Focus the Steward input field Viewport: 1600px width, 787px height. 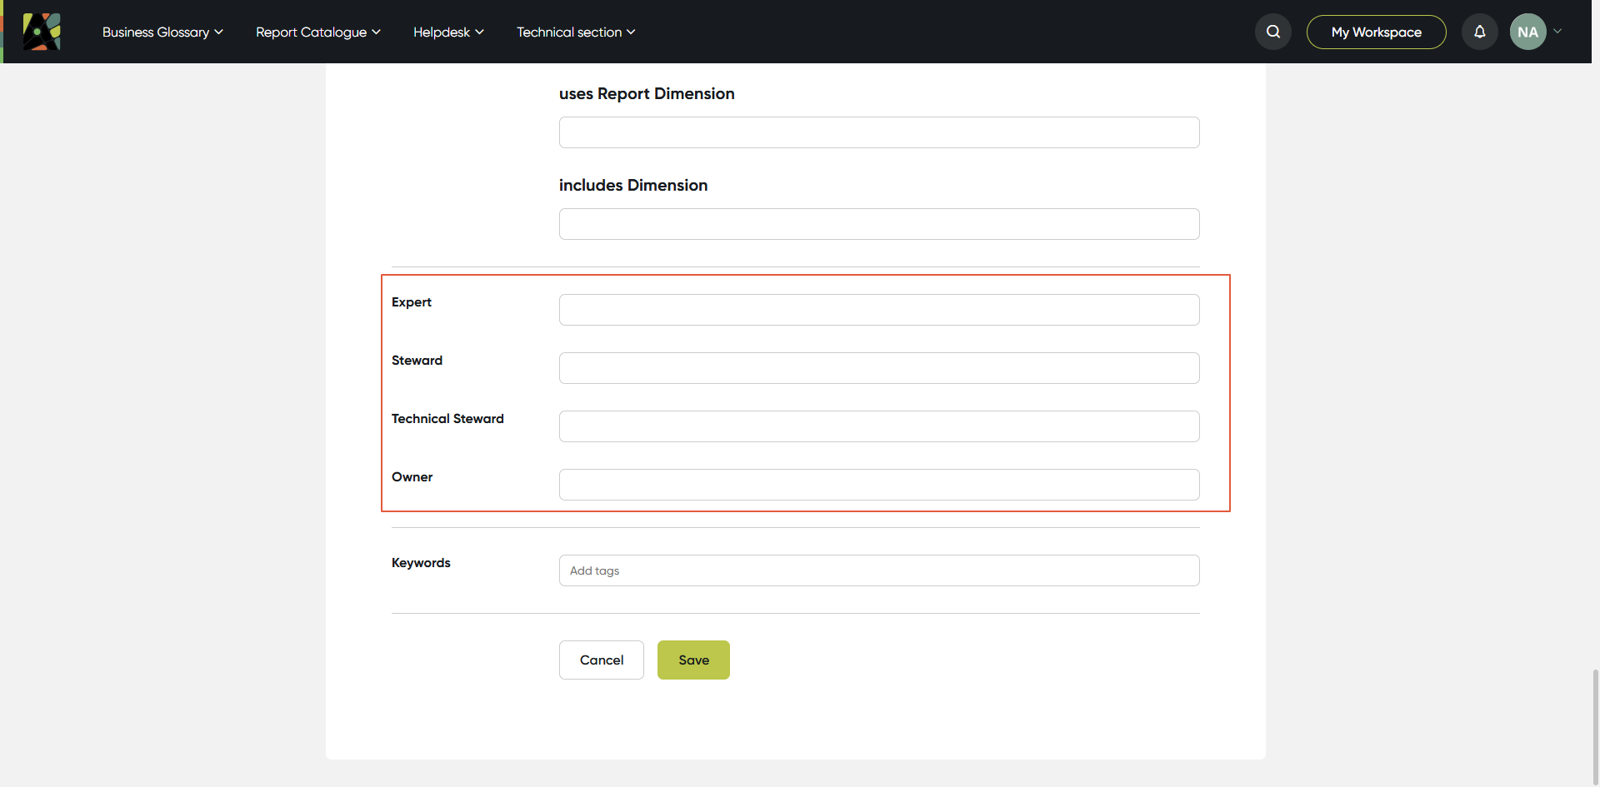[879, 368]
